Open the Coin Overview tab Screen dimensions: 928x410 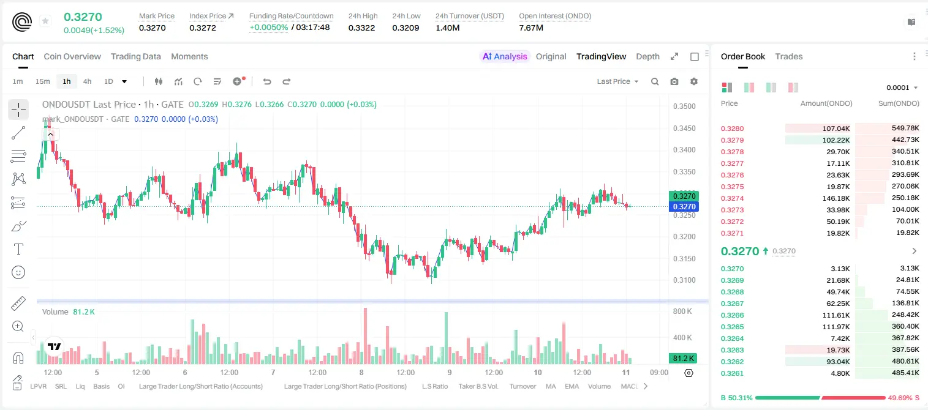click(x=72, y=56)
